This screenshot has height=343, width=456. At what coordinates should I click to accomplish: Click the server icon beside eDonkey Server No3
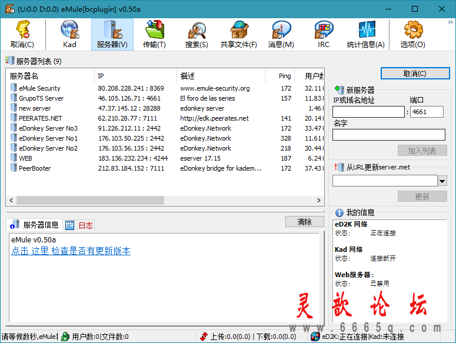tap(14, 128)
